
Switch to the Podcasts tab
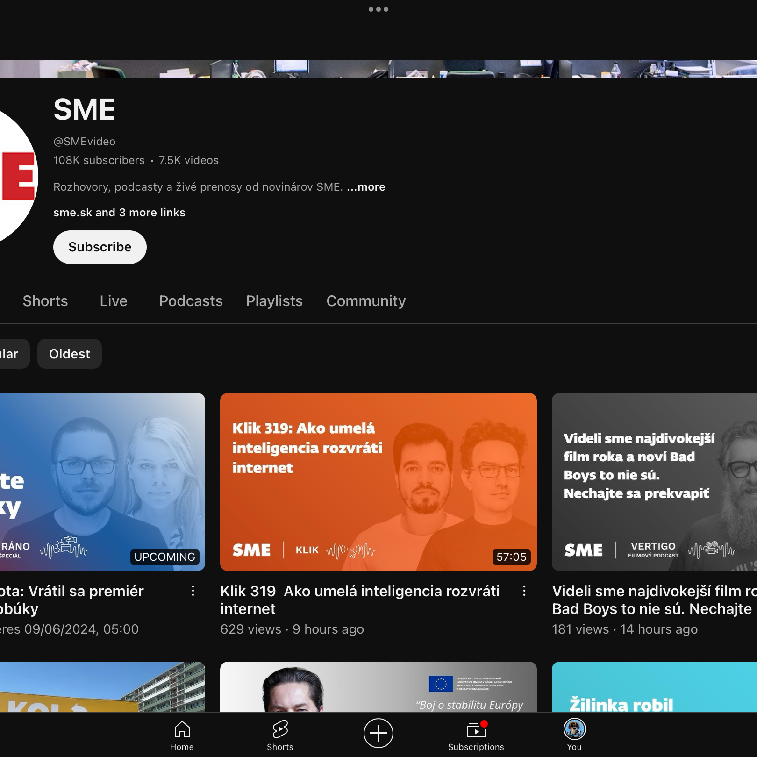[x=191, y=301]
